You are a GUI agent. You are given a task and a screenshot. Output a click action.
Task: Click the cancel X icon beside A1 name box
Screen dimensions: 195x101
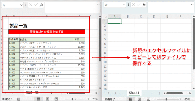coord(133,5)
